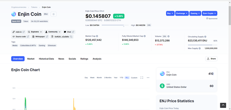Click the Sponsored info icon

coord(207,18)
